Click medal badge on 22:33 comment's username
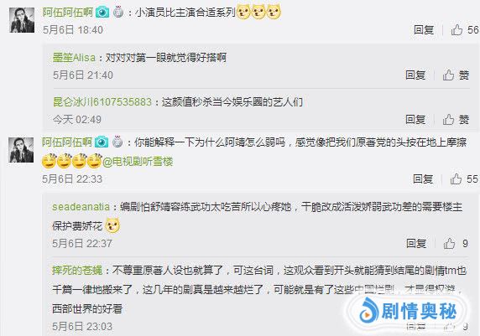The height and width of the screenshot is (336, 480). 117,142
